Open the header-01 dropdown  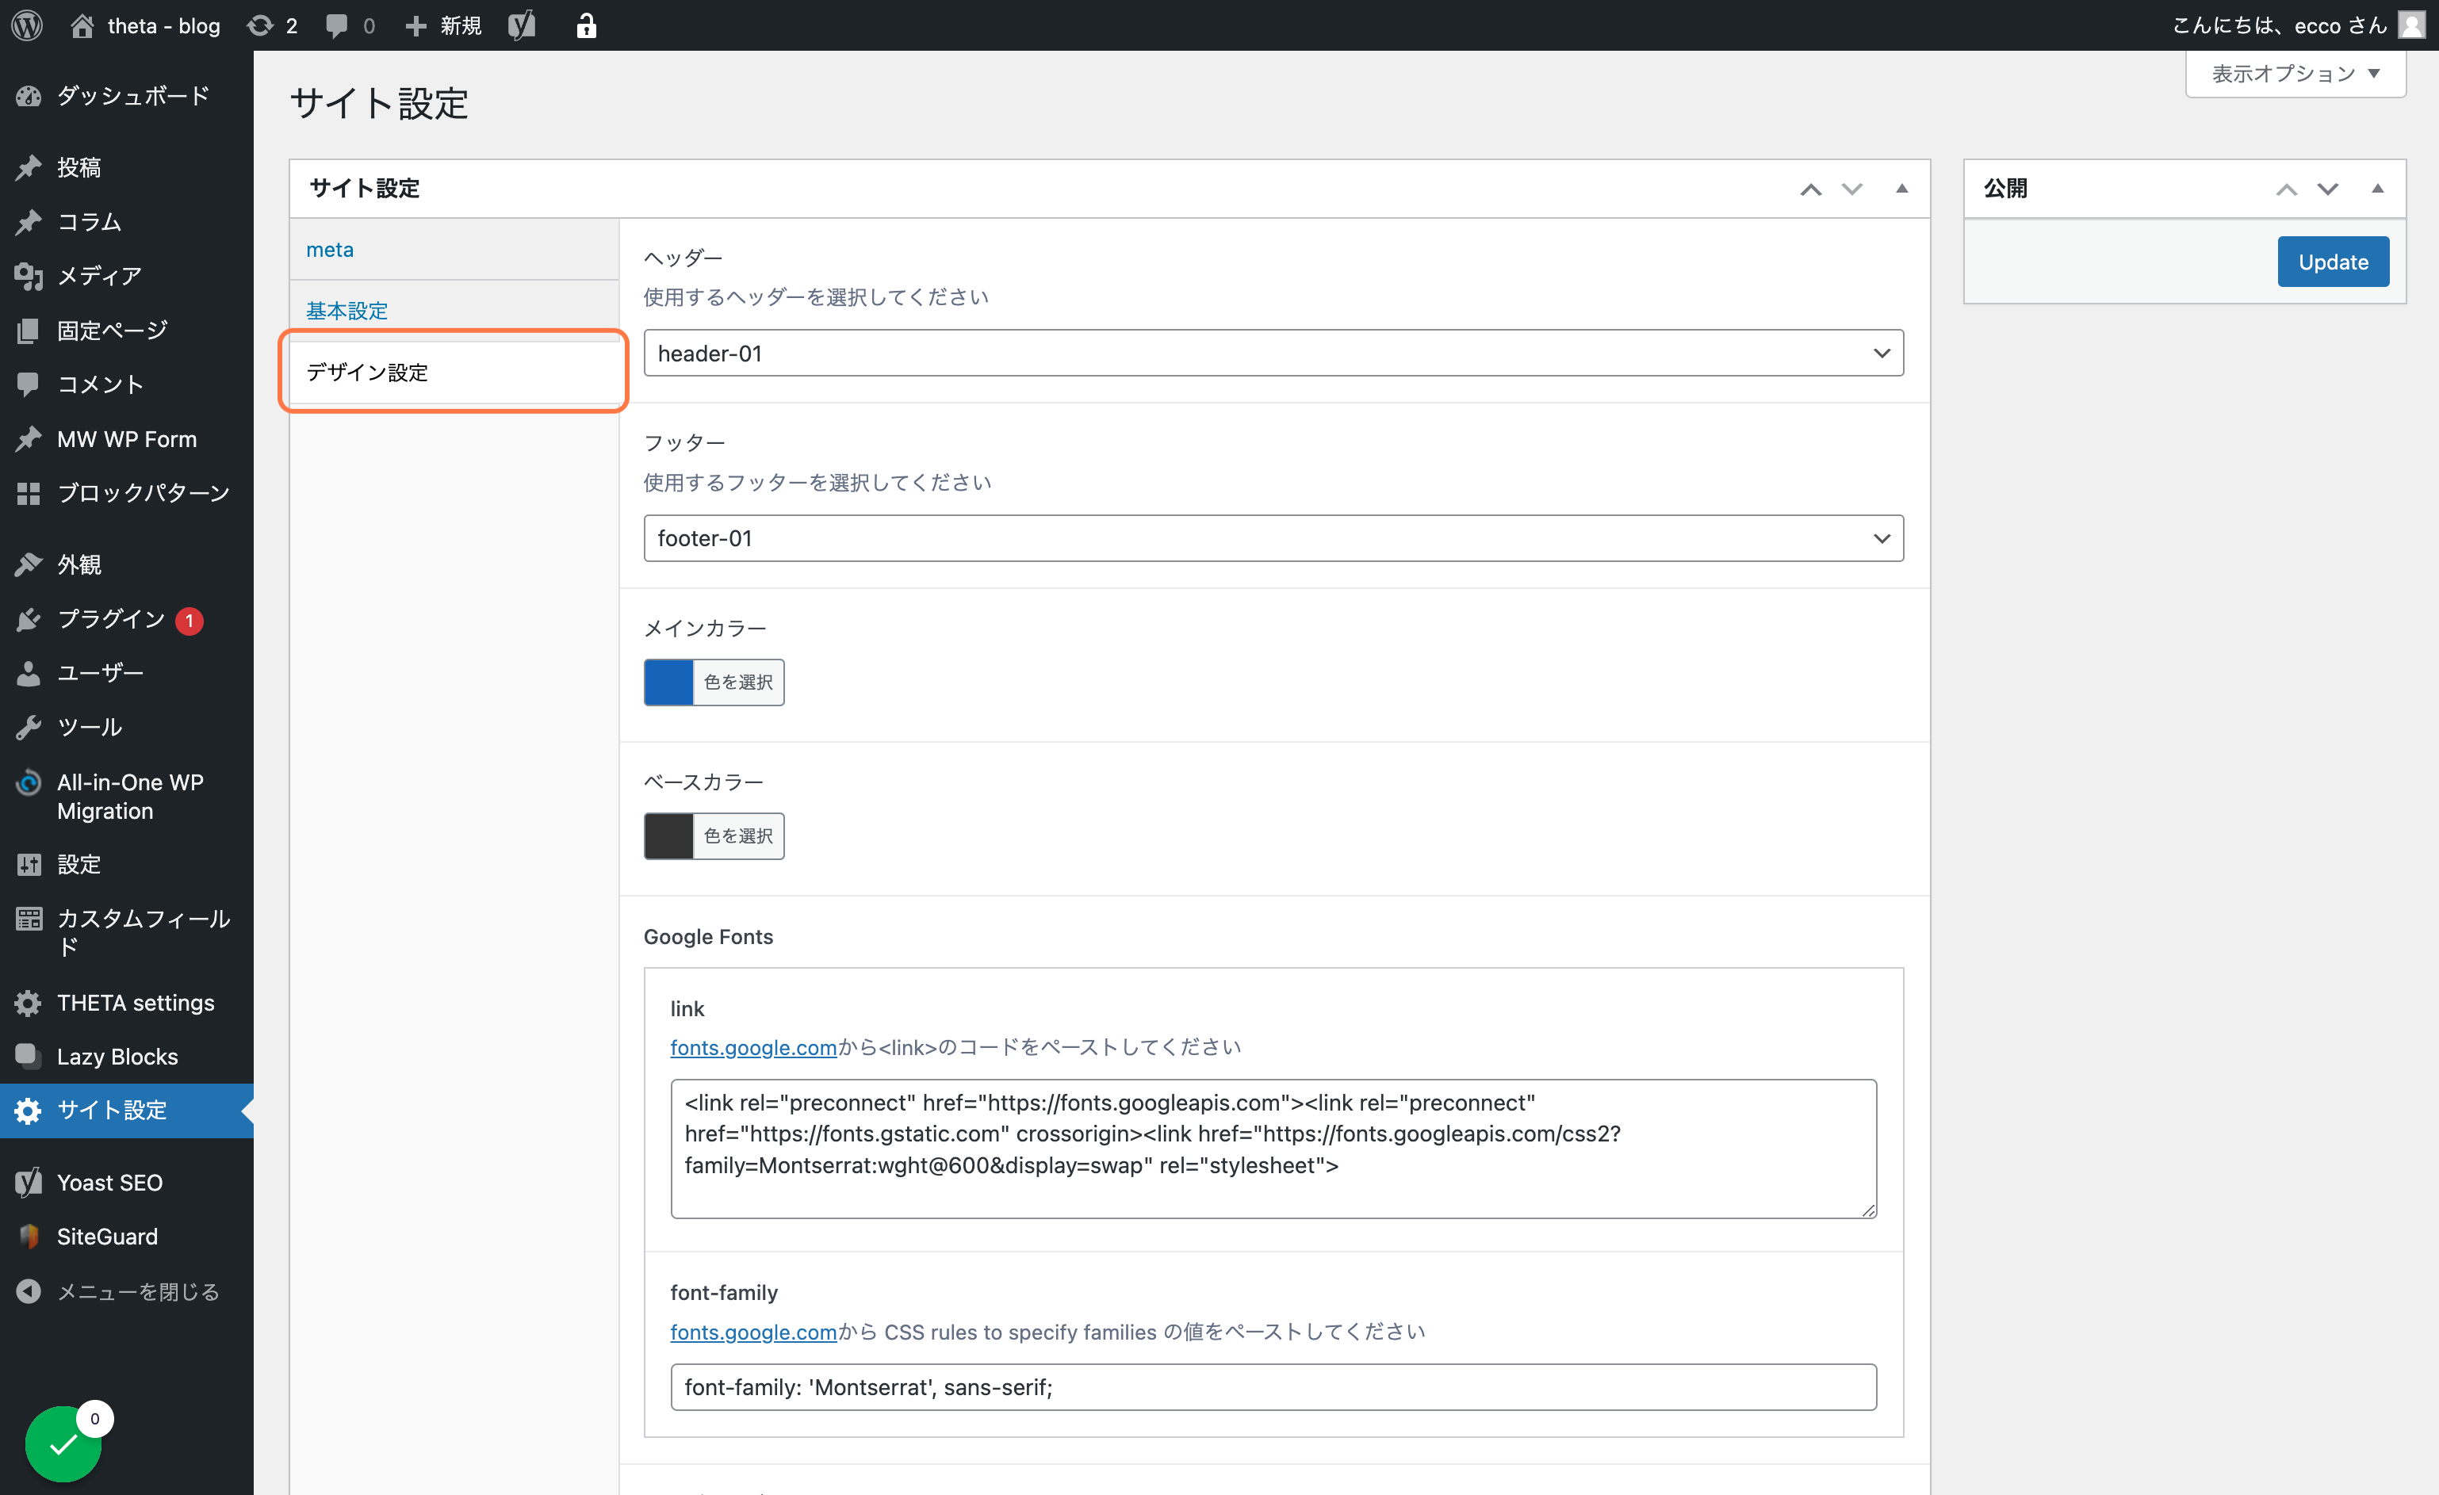[1273, 354]
